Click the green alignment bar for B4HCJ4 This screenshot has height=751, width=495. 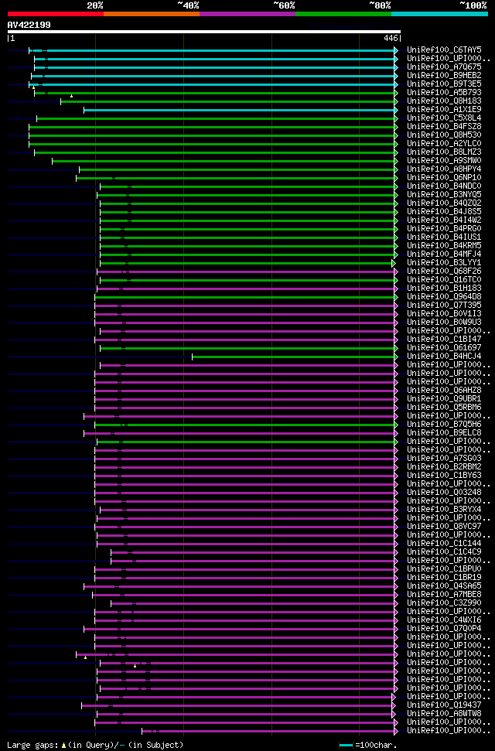point(293,357)
